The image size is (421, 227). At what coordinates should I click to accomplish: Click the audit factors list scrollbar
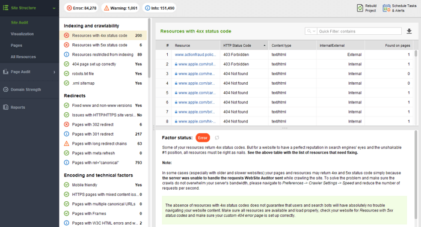pos(149,48)
